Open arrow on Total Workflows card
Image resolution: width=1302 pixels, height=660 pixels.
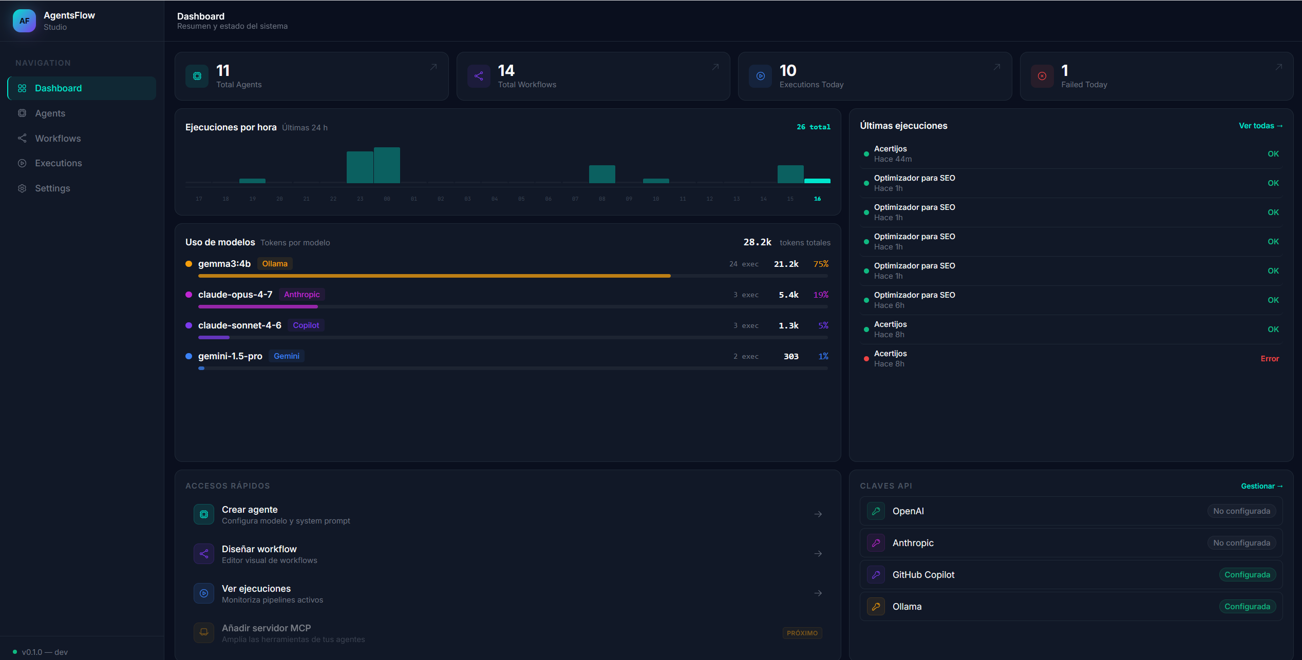pos(715,67)
